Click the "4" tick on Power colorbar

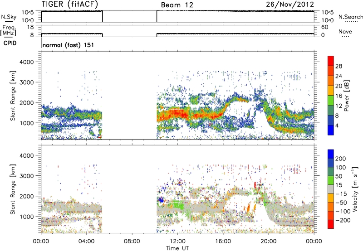337,125
